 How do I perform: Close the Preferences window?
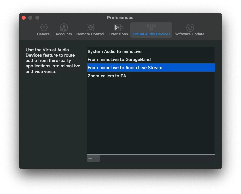pos(24,18)
